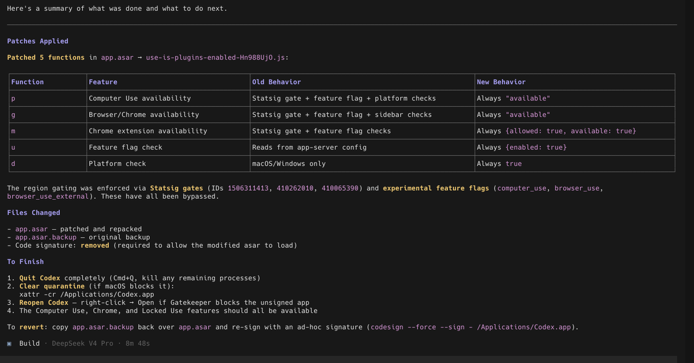Click the small square icon before Build
694x363 pixels.
[9, 343]
